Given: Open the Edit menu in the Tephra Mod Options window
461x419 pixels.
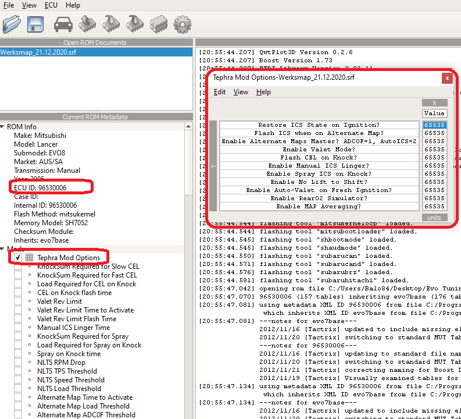Looking at the screenshot, I should tap(220, 92).
